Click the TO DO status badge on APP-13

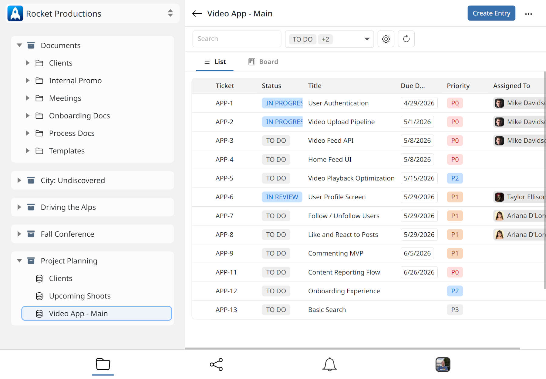[x=276, y=310]
